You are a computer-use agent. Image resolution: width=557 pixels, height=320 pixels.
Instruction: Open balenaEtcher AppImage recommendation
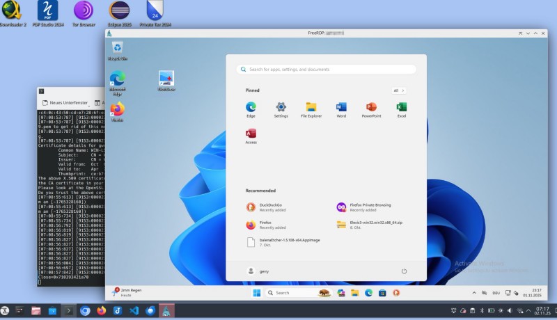(283, 242)
